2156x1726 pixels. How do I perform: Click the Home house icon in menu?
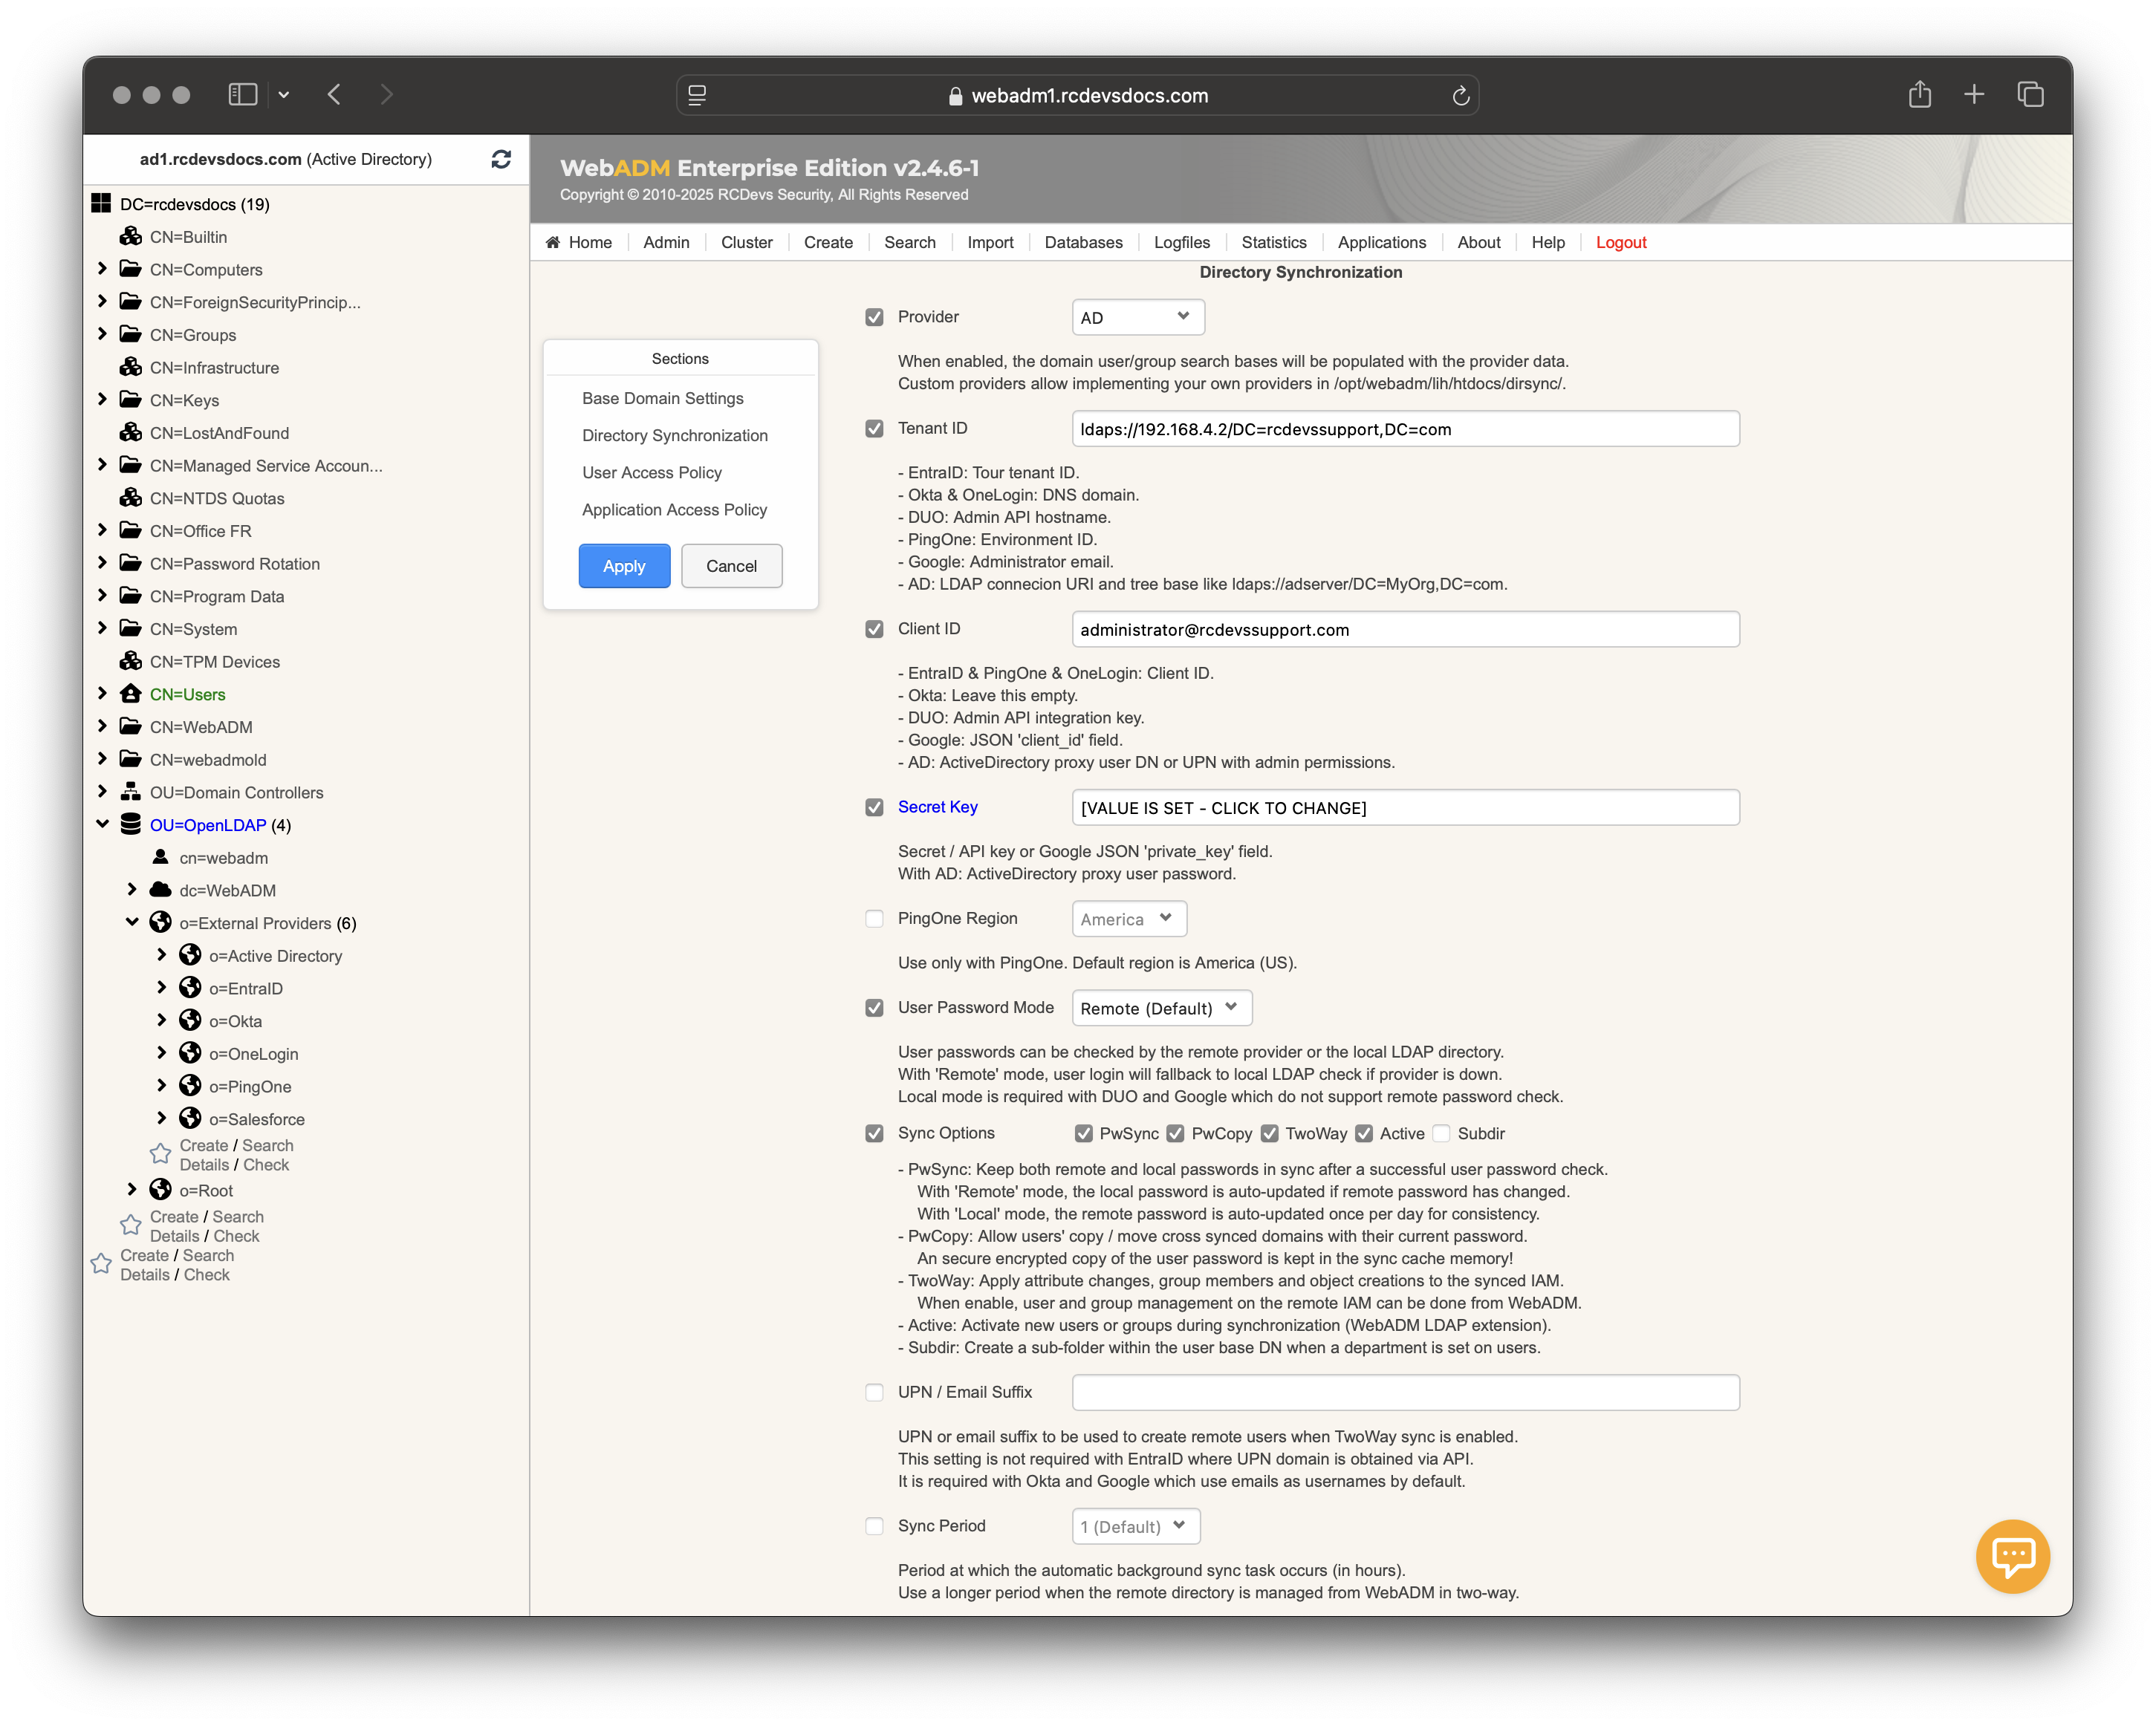[x=553, y=242]
